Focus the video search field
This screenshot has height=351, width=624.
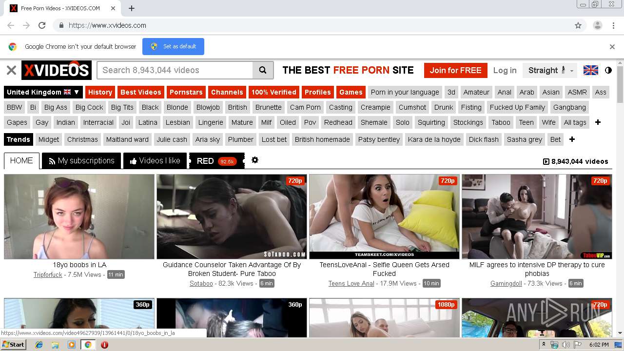[175, 70]
